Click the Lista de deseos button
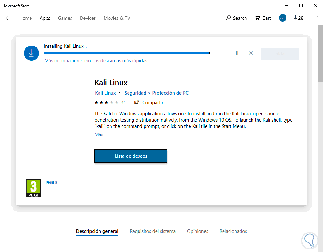This screenshot has width=323, height=252. pos(131,156)
